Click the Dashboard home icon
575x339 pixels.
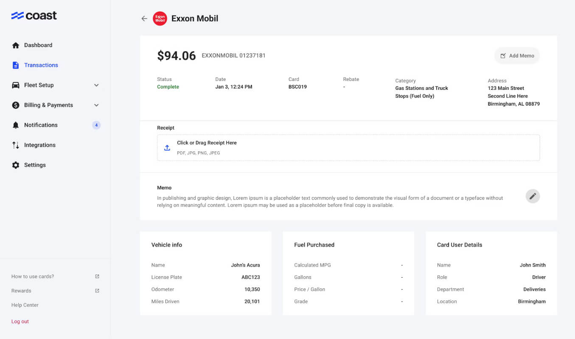coord(16,45)
